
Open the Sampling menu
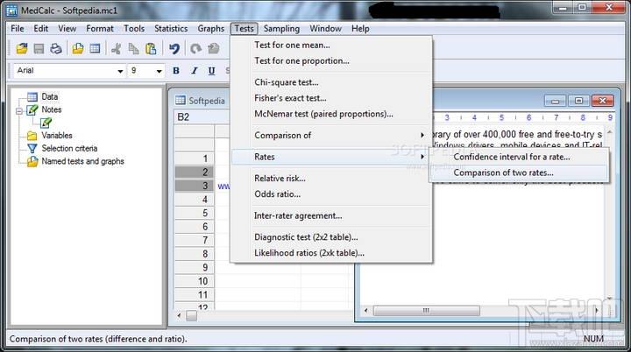click(x=281, y=29)
